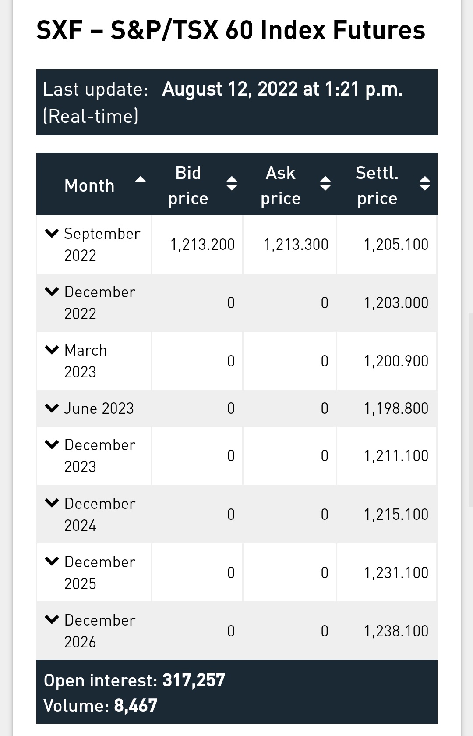This screenshot has width=473, height=736.
Task: Sort by Bid price arrows icon
Action: pyautogui.click(x=232, y=183)
